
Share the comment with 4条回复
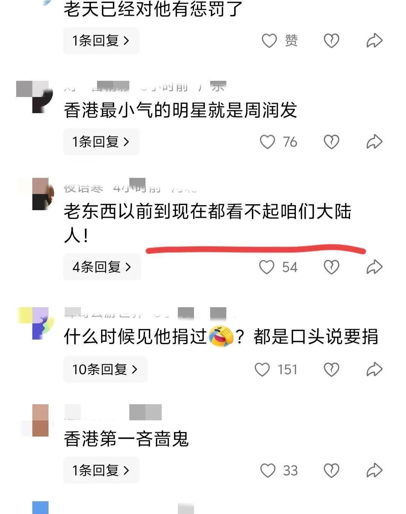[374, 267]
